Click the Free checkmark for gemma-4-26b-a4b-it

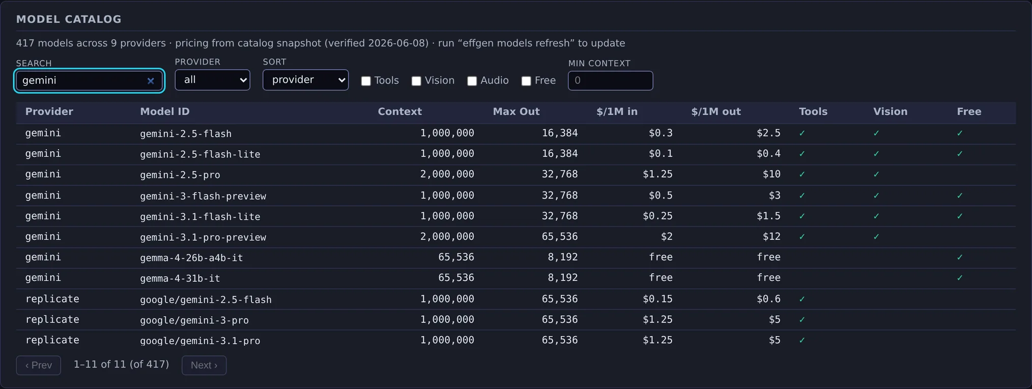click(960, 257)
